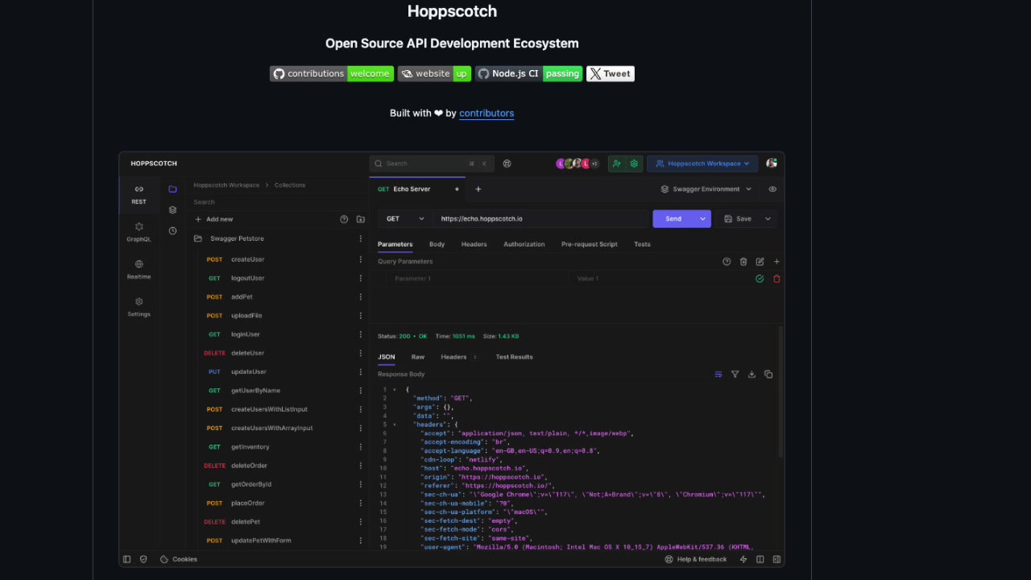Open the Hoppscotch Workspace dropdown
This screenshot has width=1031, height=580.
[x=702, y=164]
